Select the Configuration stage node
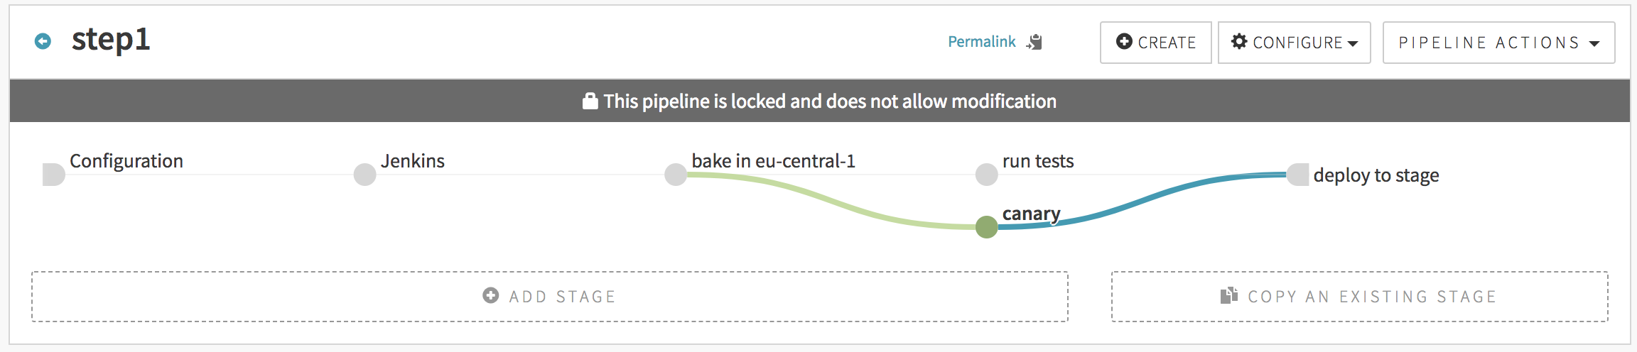 coord(54,175)
